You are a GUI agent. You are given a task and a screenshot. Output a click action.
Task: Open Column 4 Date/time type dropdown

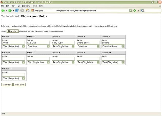(x=88, y=46)
